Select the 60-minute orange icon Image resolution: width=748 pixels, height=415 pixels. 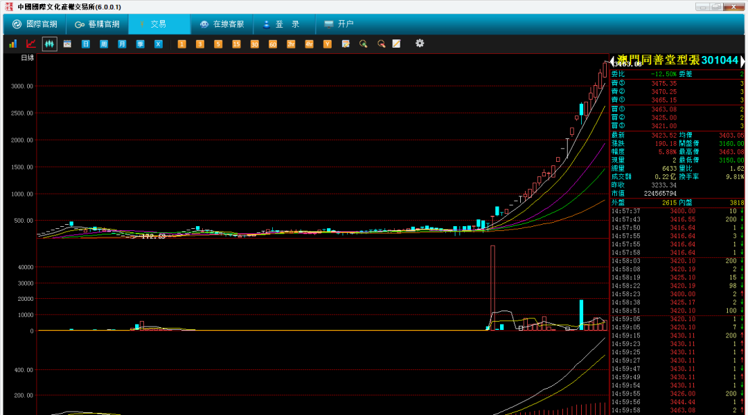(272, 44)
